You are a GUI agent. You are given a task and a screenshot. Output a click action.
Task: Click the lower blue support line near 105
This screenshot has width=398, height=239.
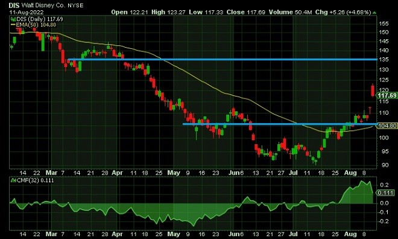click(x=280, y=124)
